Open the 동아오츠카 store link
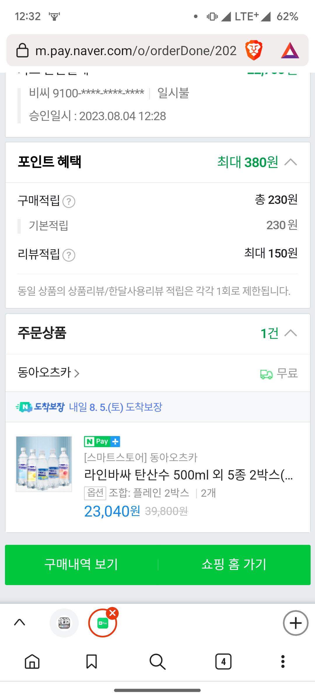This screenshot has width=315, height=700. pyautogui.click(x=48, y=373)
